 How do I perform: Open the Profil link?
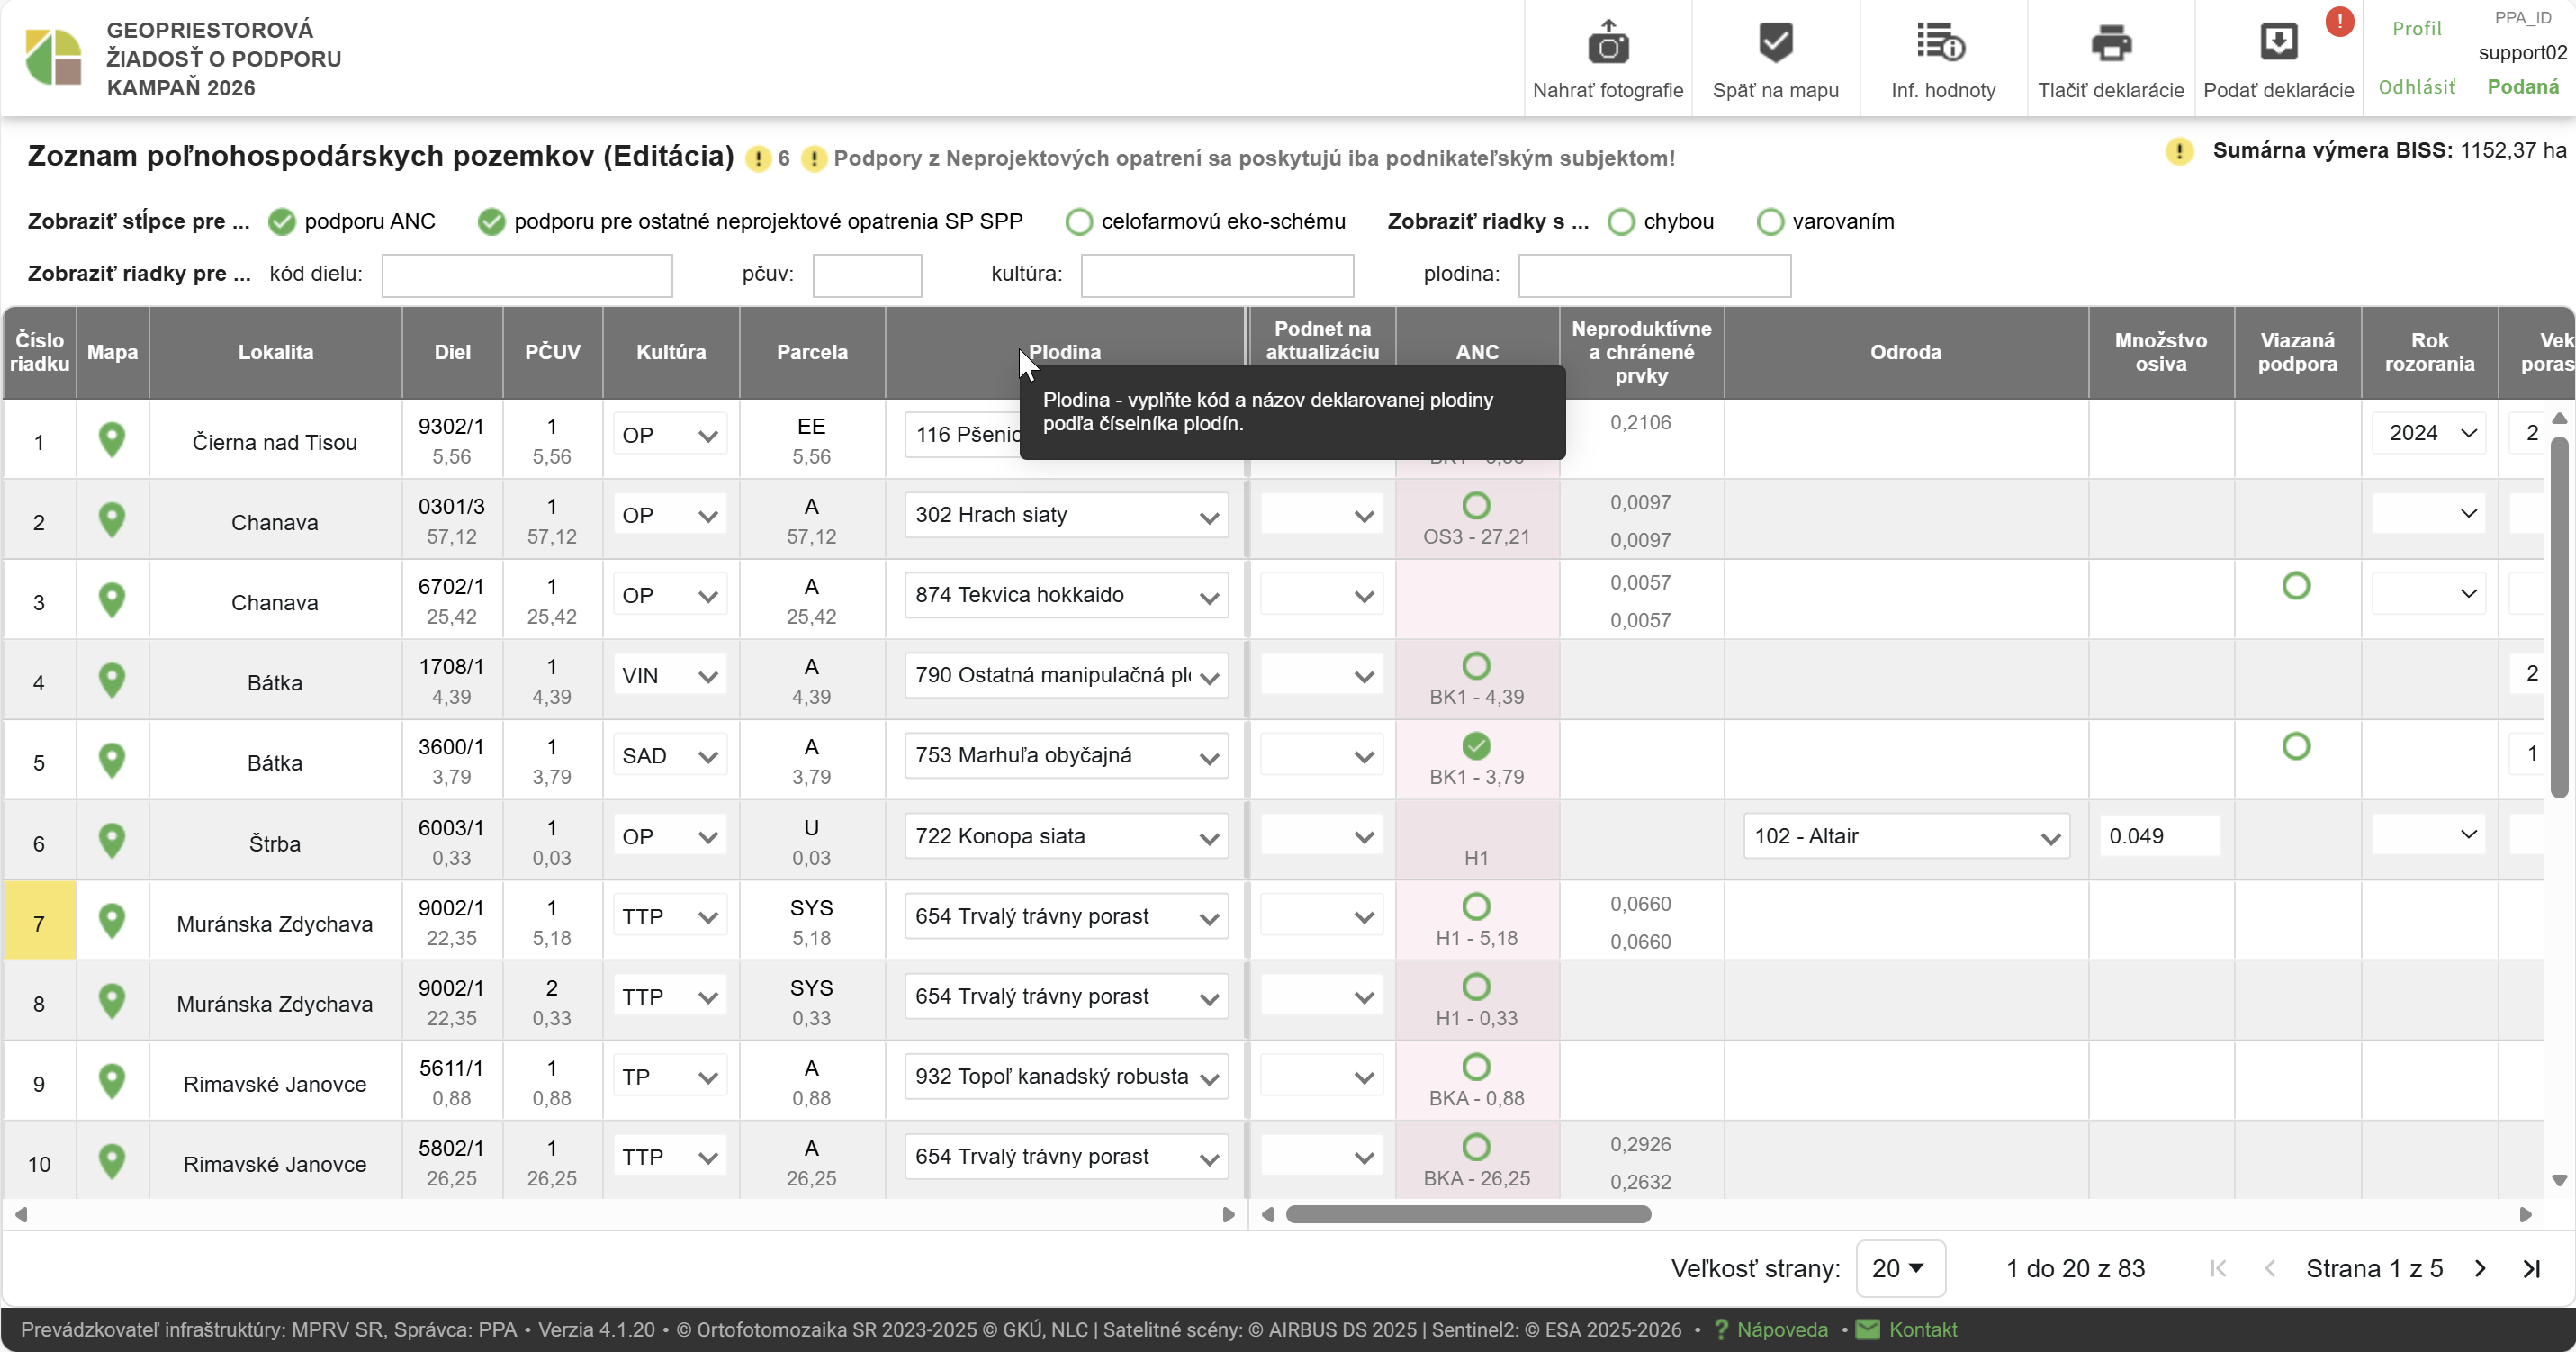click(x=2416, y=29)
